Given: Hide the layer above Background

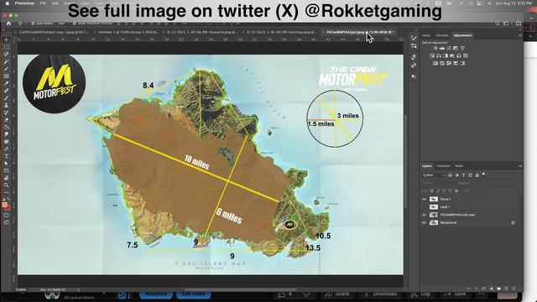Looking at the screenshot, I should point(424,215).
